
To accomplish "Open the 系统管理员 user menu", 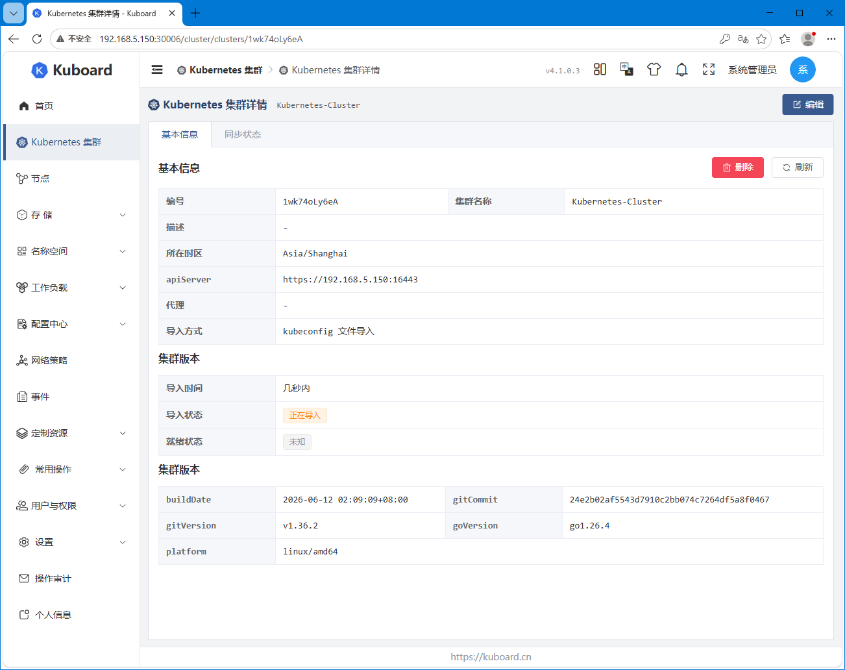I will point(752,70).
